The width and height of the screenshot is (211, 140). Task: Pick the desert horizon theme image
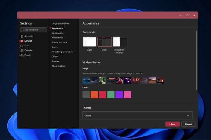[152, 80]
